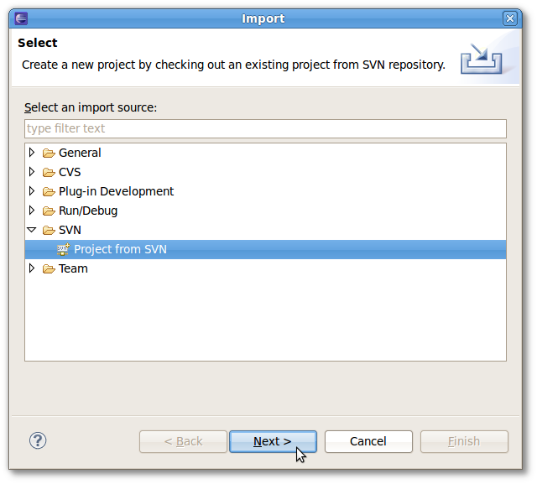Select the Plug-in Development tree label
537x484 pixels.
116,191
